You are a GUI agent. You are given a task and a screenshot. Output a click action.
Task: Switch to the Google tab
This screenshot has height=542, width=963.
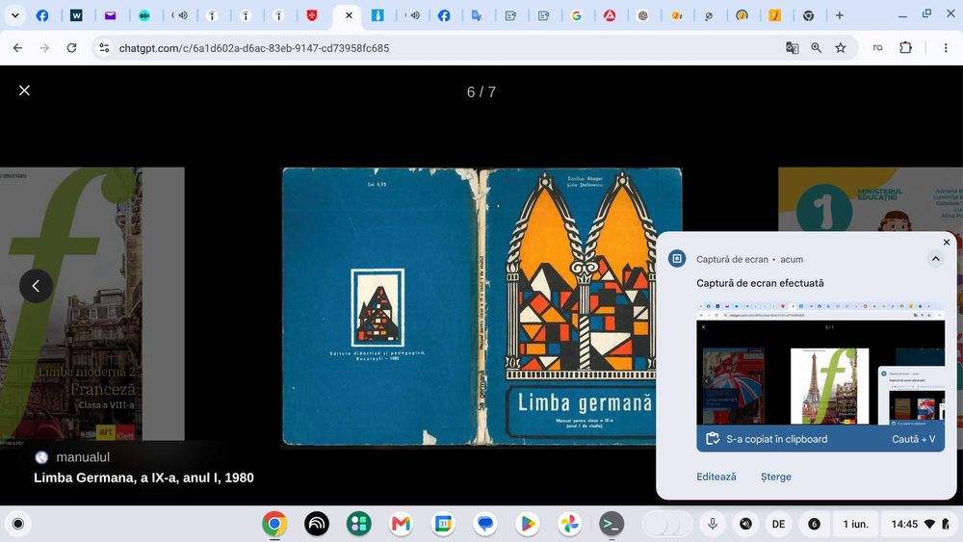pos(576,16)
